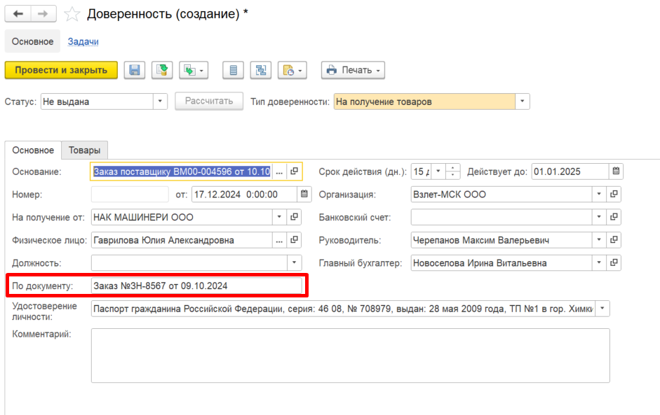Open the Руководитель dropdown list

[x=599, y=240]
